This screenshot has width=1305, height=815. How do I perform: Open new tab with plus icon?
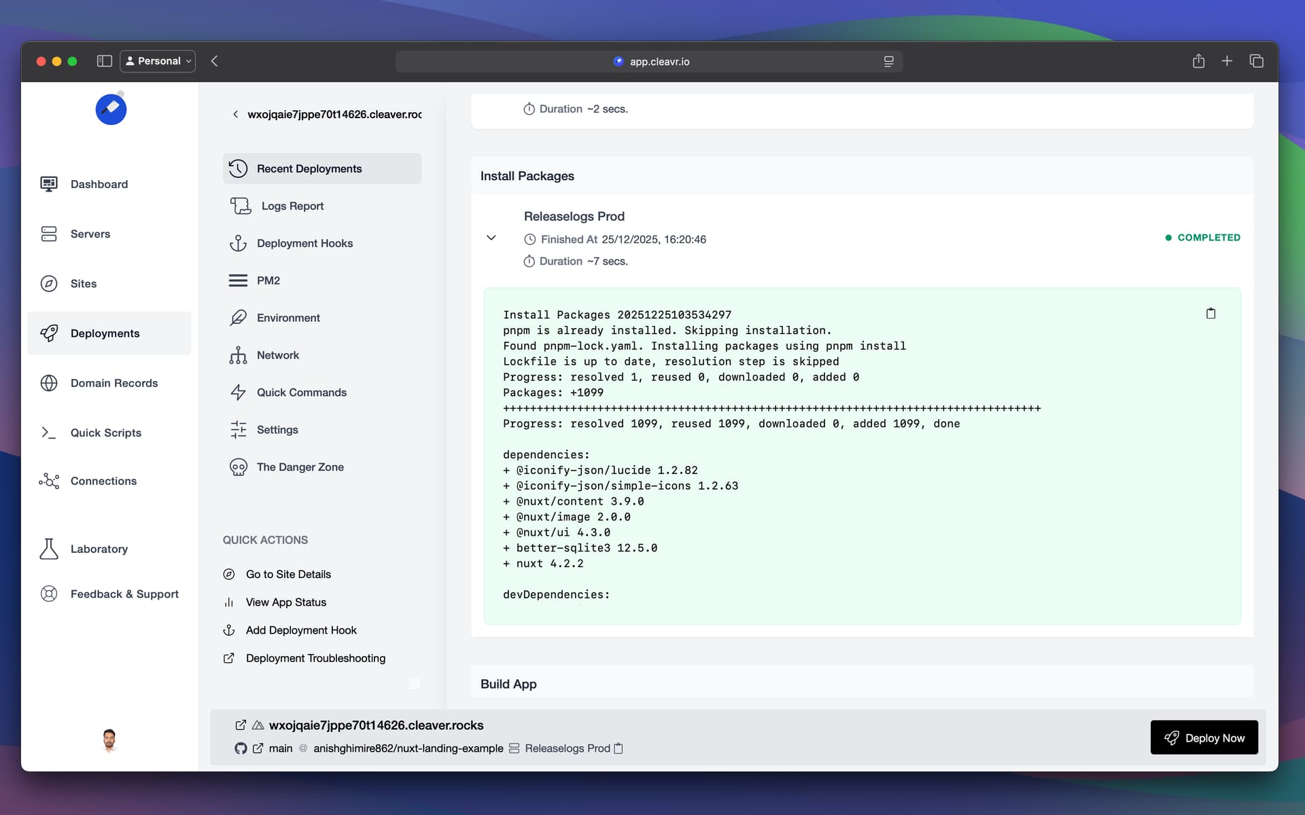point(1227,61)
